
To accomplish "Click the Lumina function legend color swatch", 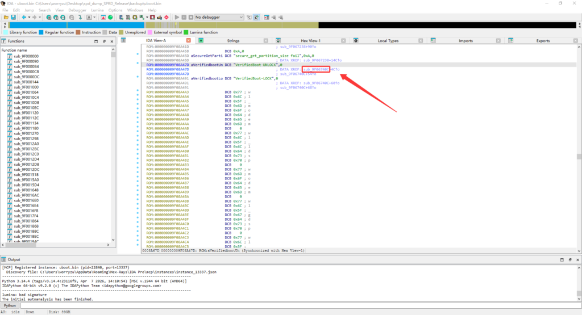I will click(186, 32).
